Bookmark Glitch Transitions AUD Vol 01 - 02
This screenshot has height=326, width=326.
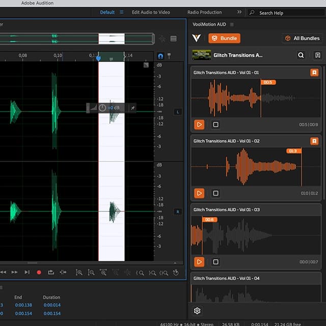[314, 141]
